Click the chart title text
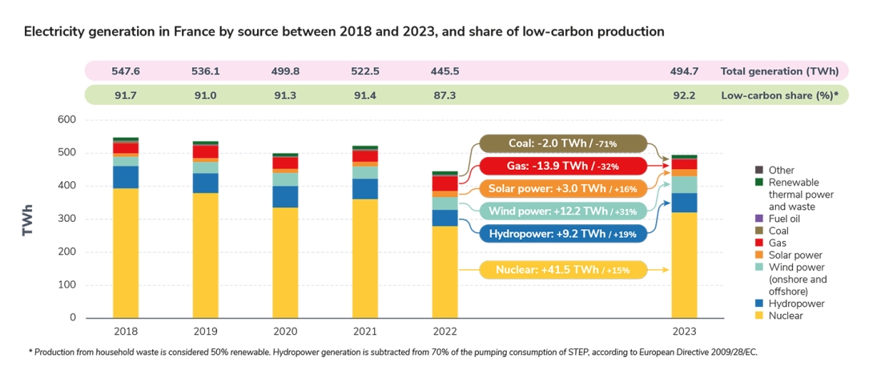 (344, 32)
